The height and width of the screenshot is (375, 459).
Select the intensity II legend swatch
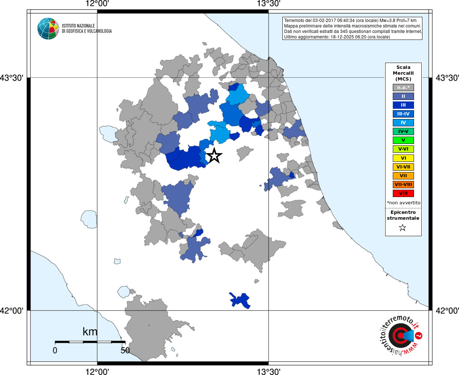[403, 96]
